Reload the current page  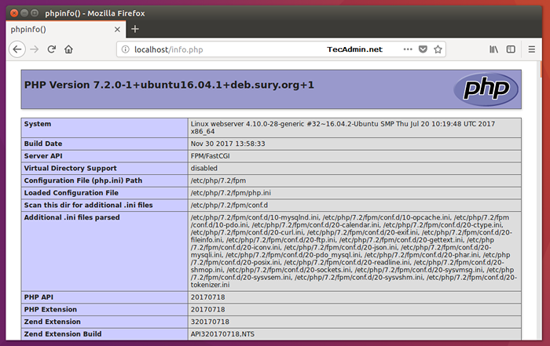point(51,49)
